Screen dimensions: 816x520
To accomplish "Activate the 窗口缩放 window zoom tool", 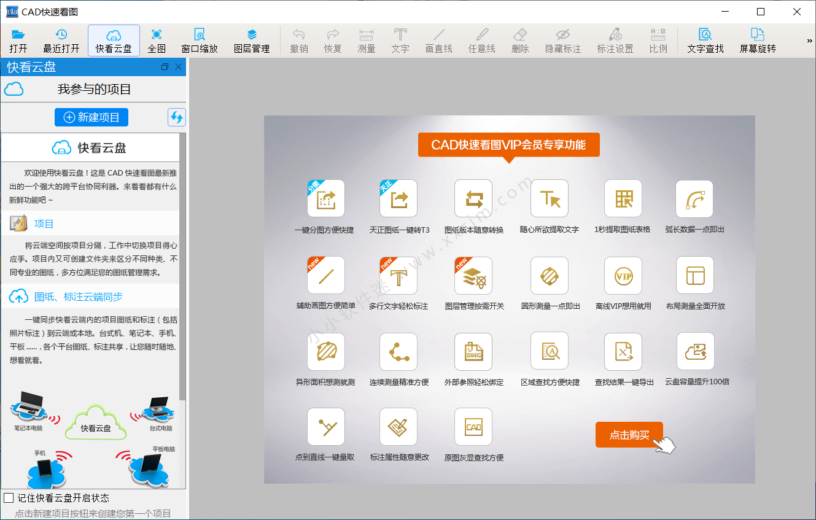I will [200, 41].
